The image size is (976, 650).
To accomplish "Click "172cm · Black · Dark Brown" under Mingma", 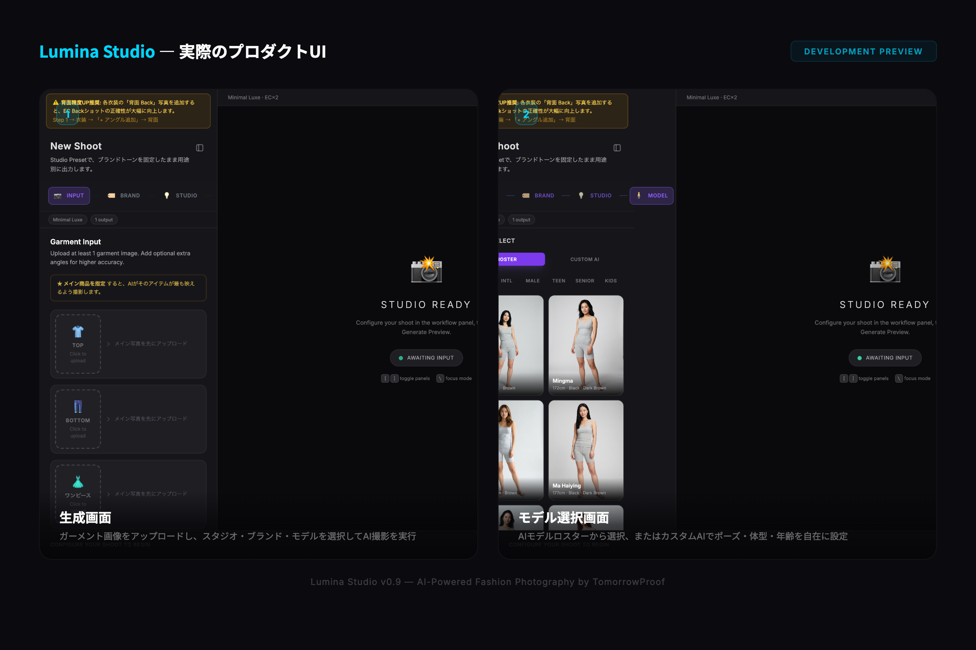I will [x=579, y=388].
